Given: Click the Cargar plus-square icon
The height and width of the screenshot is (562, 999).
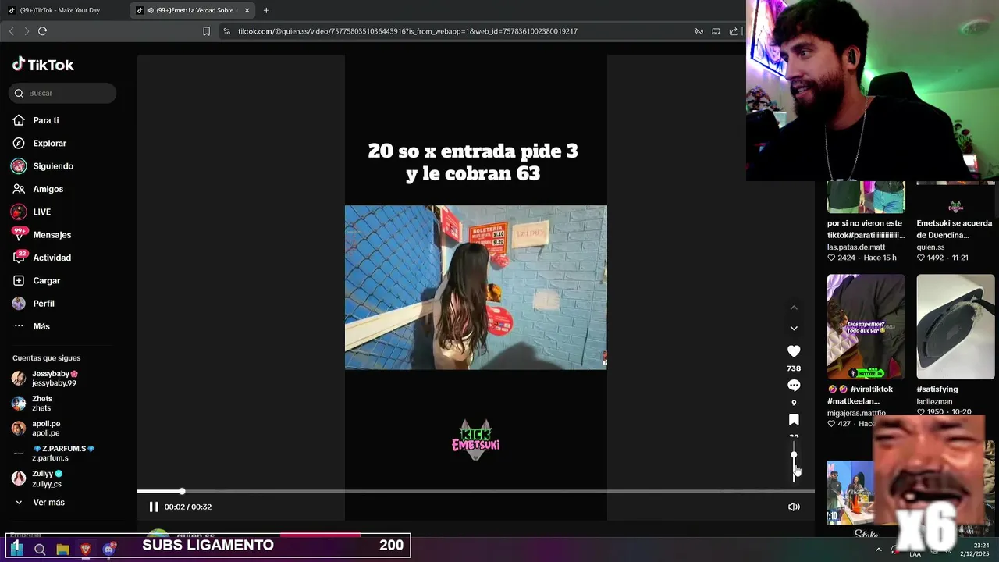Looking at the screenshot, I should 19,280.
